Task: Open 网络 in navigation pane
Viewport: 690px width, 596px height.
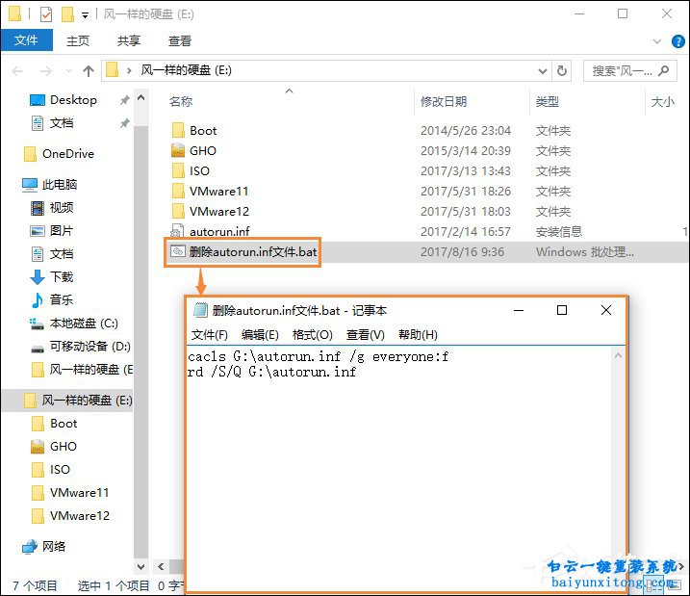Action: tap(53, 546)
